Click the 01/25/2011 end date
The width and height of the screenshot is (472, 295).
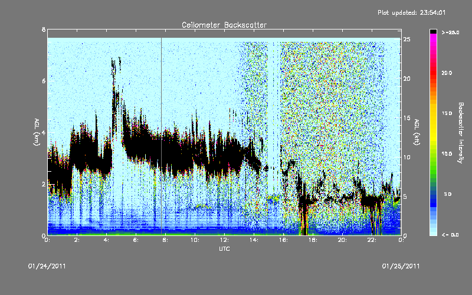[x=401, y=266]
